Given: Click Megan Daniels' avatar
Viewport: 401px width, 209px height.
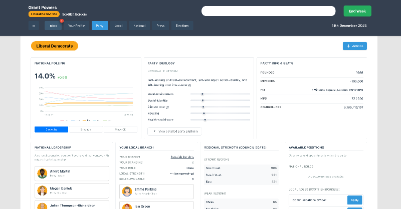Looking at the screenshot, I should [x=42, y=190].
